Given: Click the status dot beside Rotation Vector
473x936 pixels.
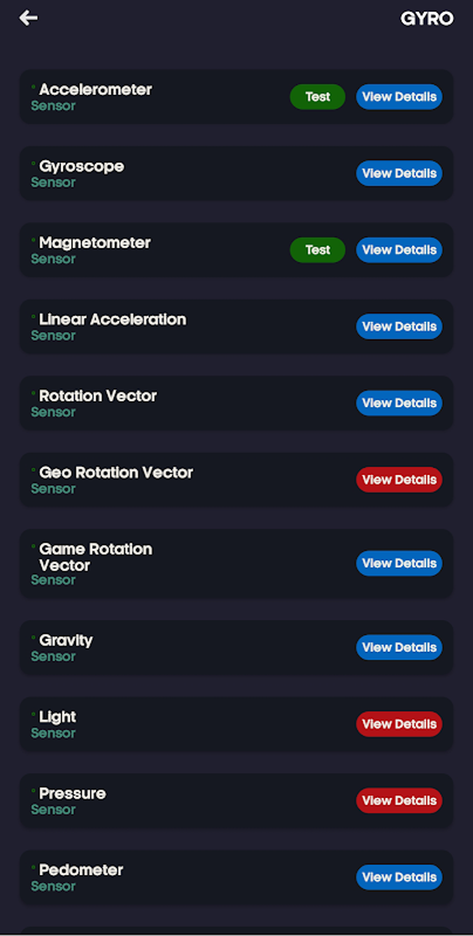Looking at the screenshot, I should click(x=33, y=392).
